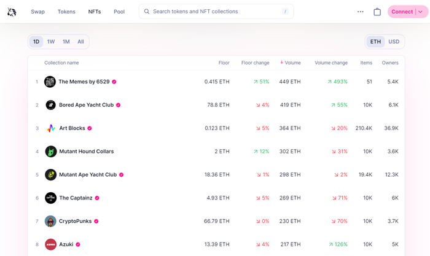Click the CryptoPunks collection avatar
The width and height of the screenshot is (430, 256).
pyautogui.click(x=50, y=221)
